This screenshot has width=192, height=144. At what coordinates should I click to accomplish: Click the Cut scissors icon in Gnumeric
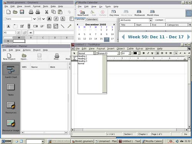46,12
